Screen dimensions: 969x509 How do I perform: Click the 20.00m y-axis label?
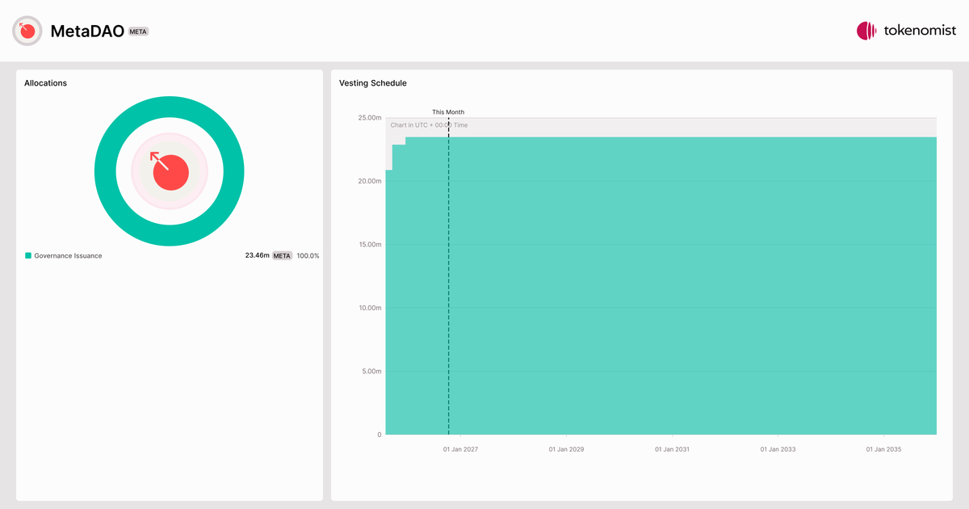click(370, 181)
